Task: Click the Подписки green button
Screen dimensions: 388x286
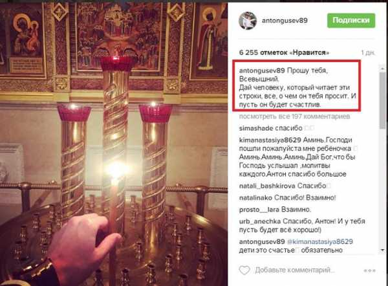Action: click(351, 20)
